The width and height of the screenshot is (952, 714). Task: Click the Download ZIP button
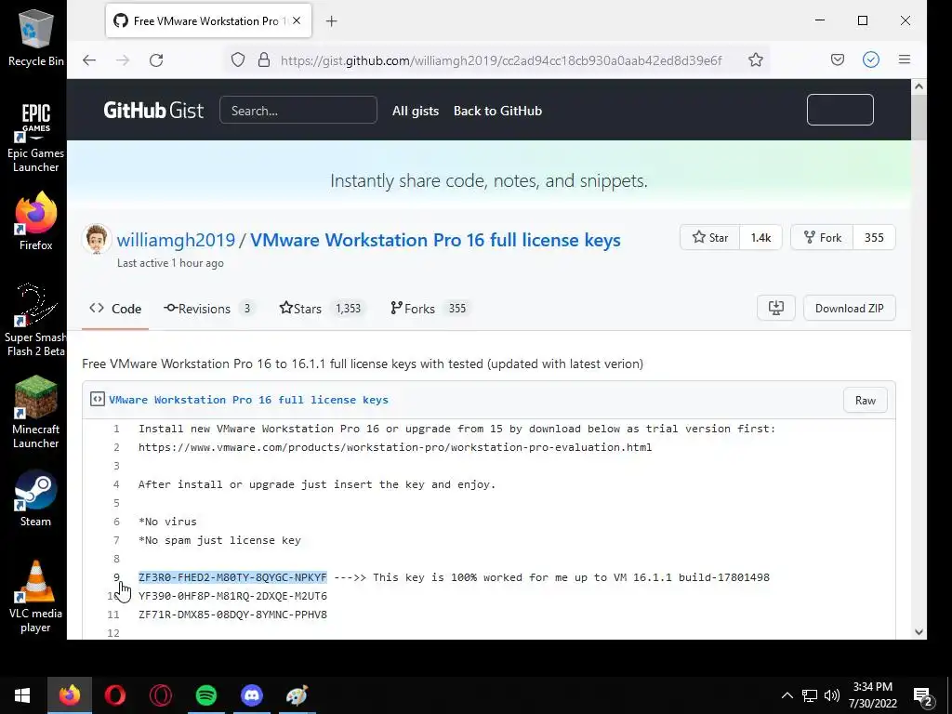[x=850, y=308]
